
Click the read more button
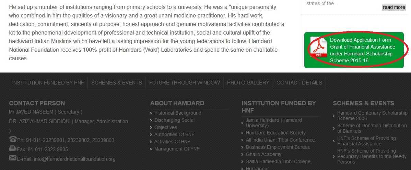pos(394,7)
